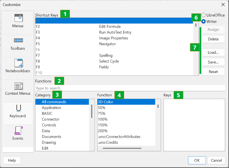Image resolution: width=229 pixels, height=168 pixels.
Task: Click the Save... button
Action: coord(213,62)
